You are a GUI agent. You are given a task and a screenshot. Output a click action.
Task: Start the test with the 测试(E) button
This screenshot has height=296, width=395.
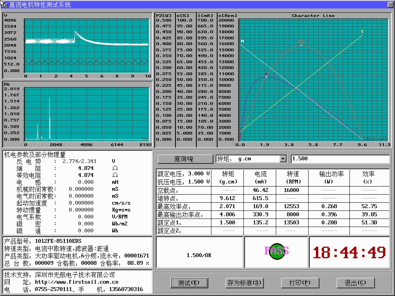(189, 283)
